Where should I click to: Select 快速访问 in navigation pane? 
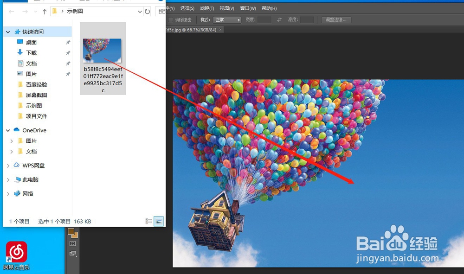(33, 32)
